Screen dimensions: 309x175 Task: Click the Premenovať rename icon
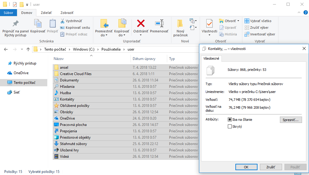(x=159, y=23)
